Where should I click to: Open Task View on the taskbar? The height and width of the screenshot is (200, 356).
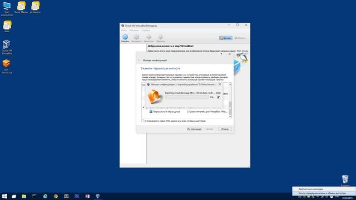[14, 196]
